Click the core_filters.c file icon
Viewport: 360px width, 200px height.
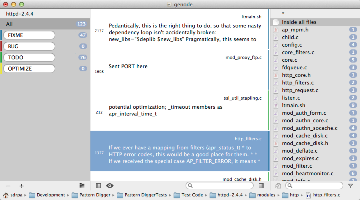click(276, 52)
